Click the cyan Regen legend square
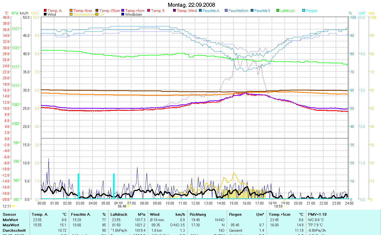This screenshot has width=381, height=235. (304, 11)
